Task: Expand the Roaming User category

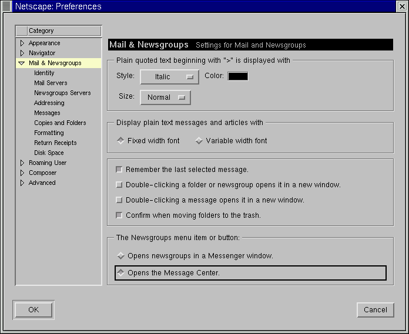Action: (x=22, y=163)
